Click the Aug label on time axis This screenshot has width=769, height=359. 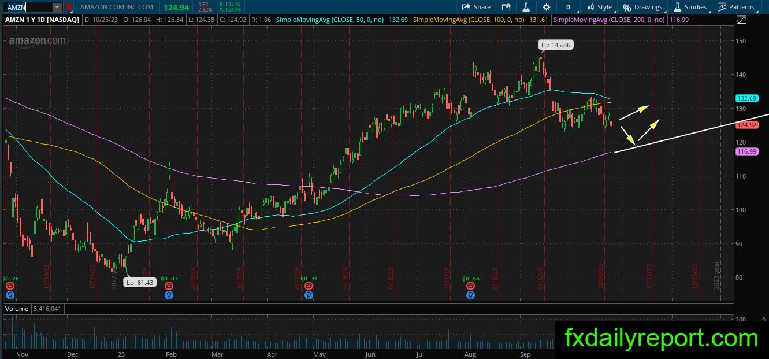[471, 354]
